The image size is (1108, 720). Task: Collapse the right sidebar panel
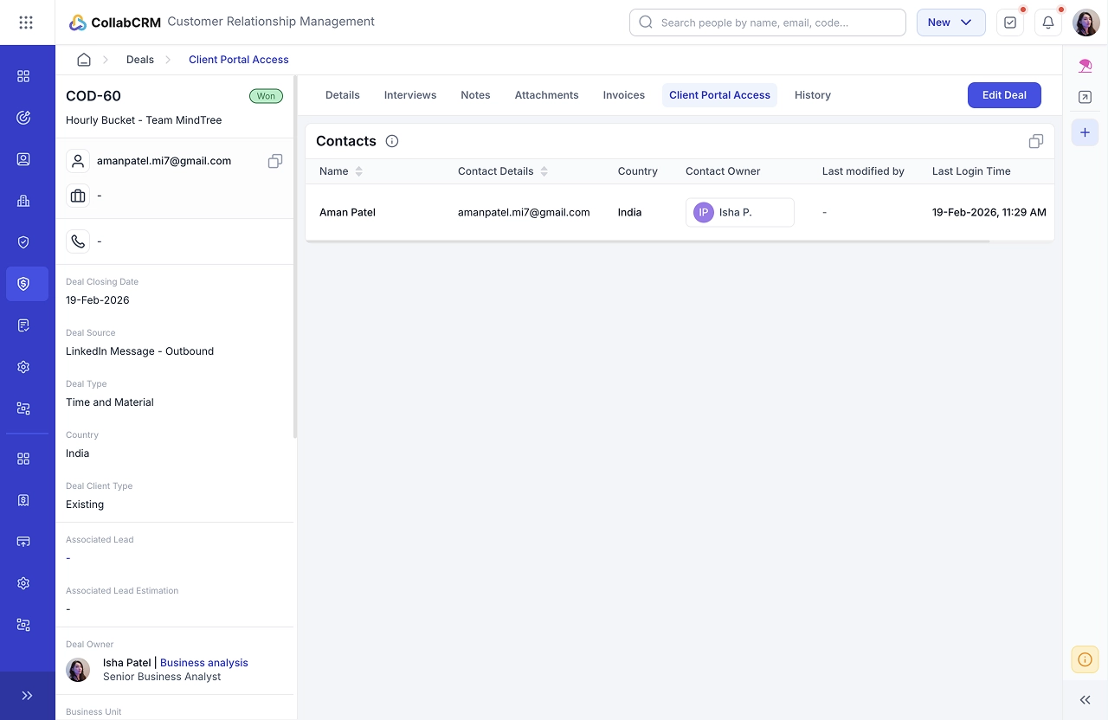tap(1085, 700)
